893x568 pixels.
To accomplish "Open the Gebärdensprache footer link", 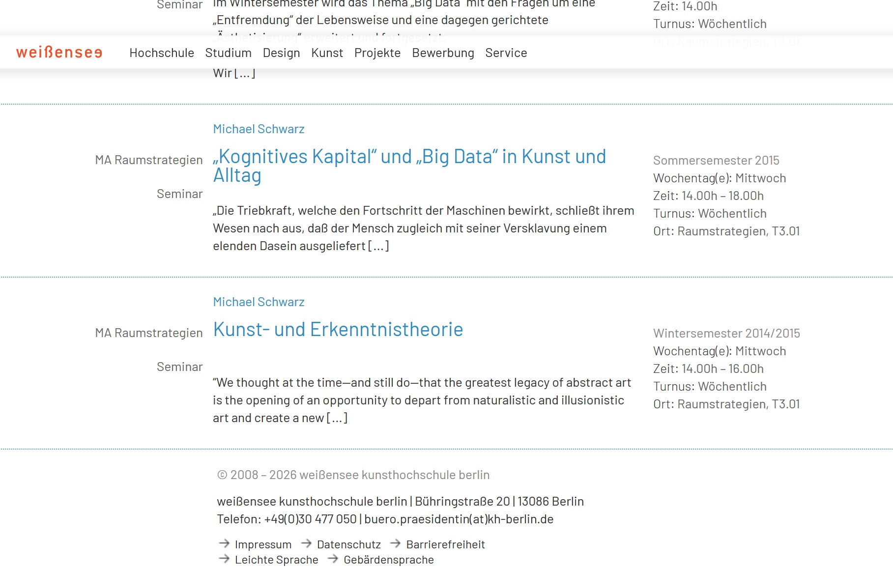I will 388,560.
